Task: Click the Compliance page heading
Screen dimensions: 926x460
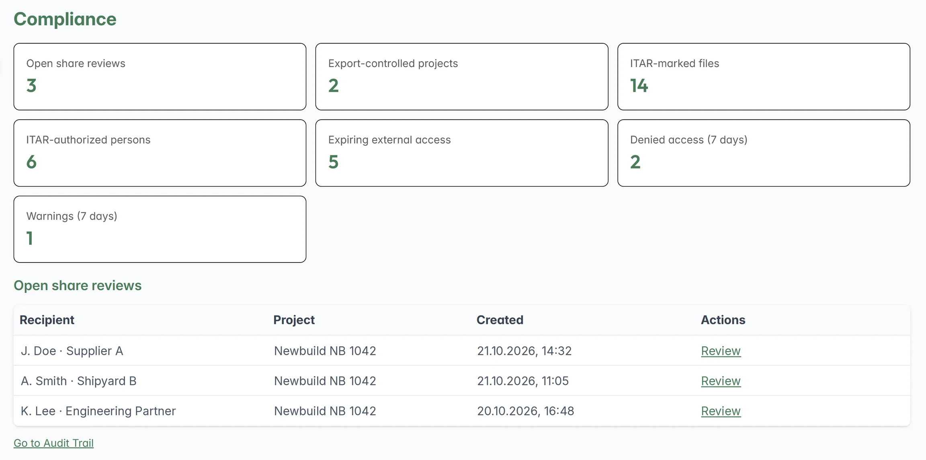Action: coord(65,19)
